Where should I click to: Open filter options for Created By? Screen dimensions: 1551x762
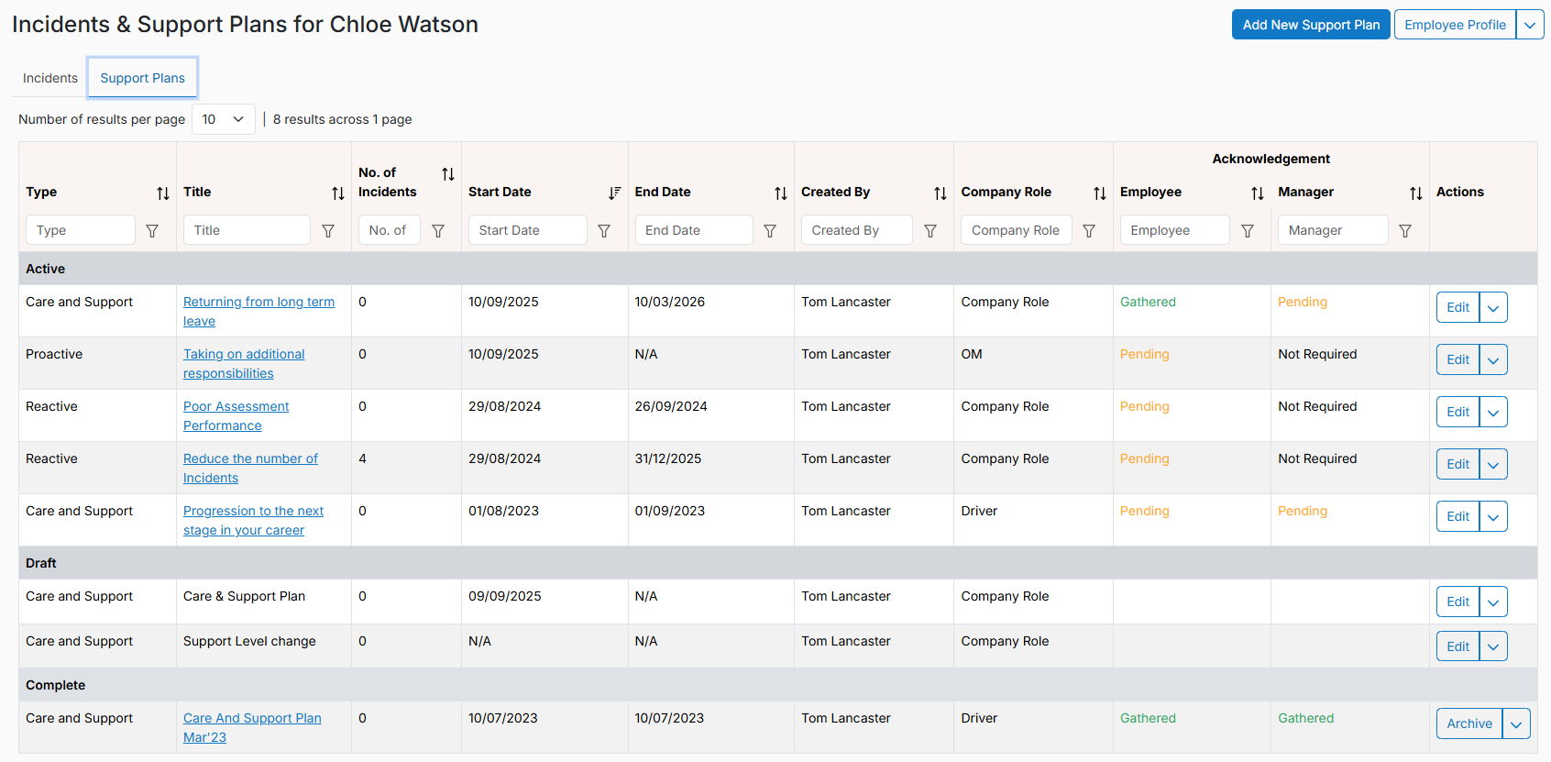(930, 231)
